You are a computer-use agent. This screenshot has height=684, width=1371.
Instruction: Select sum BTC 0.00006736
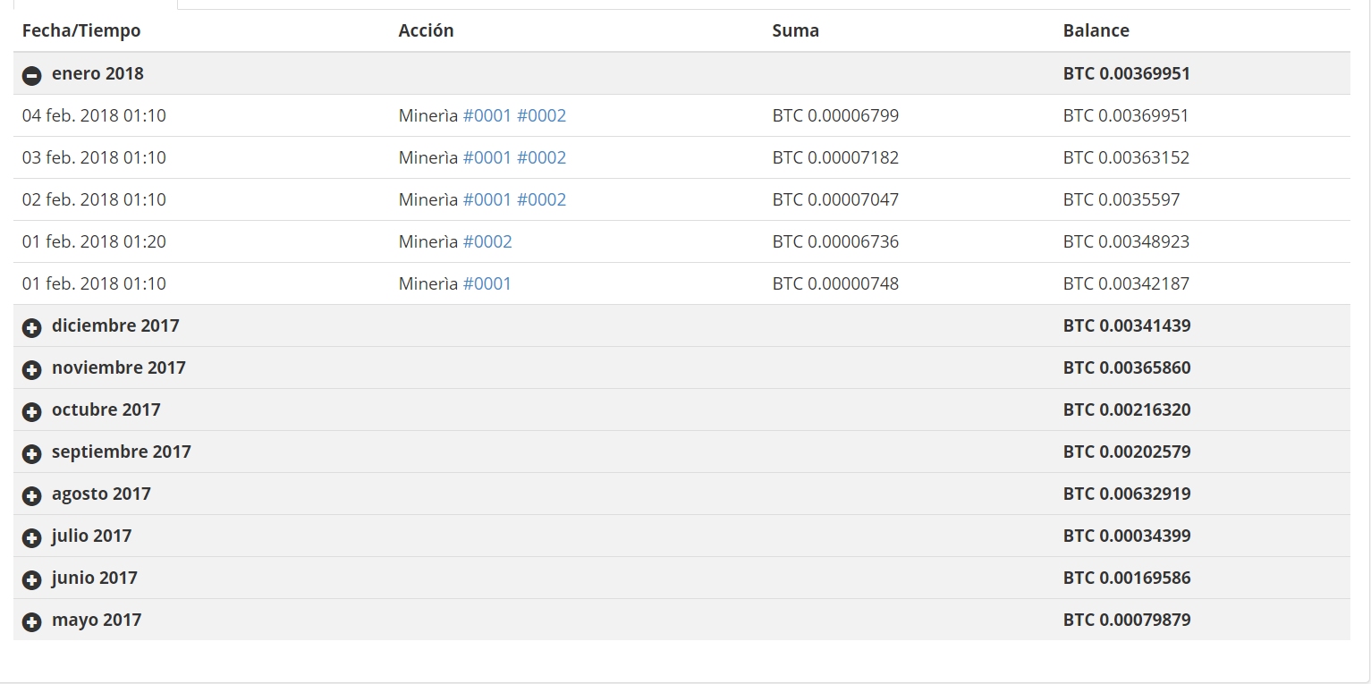[x=835, y=241]
